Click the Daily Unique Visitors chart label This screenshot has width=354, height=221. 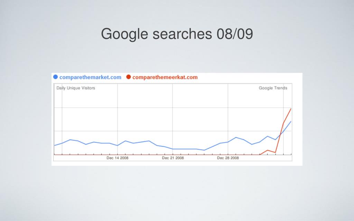(x=76, y=88)
